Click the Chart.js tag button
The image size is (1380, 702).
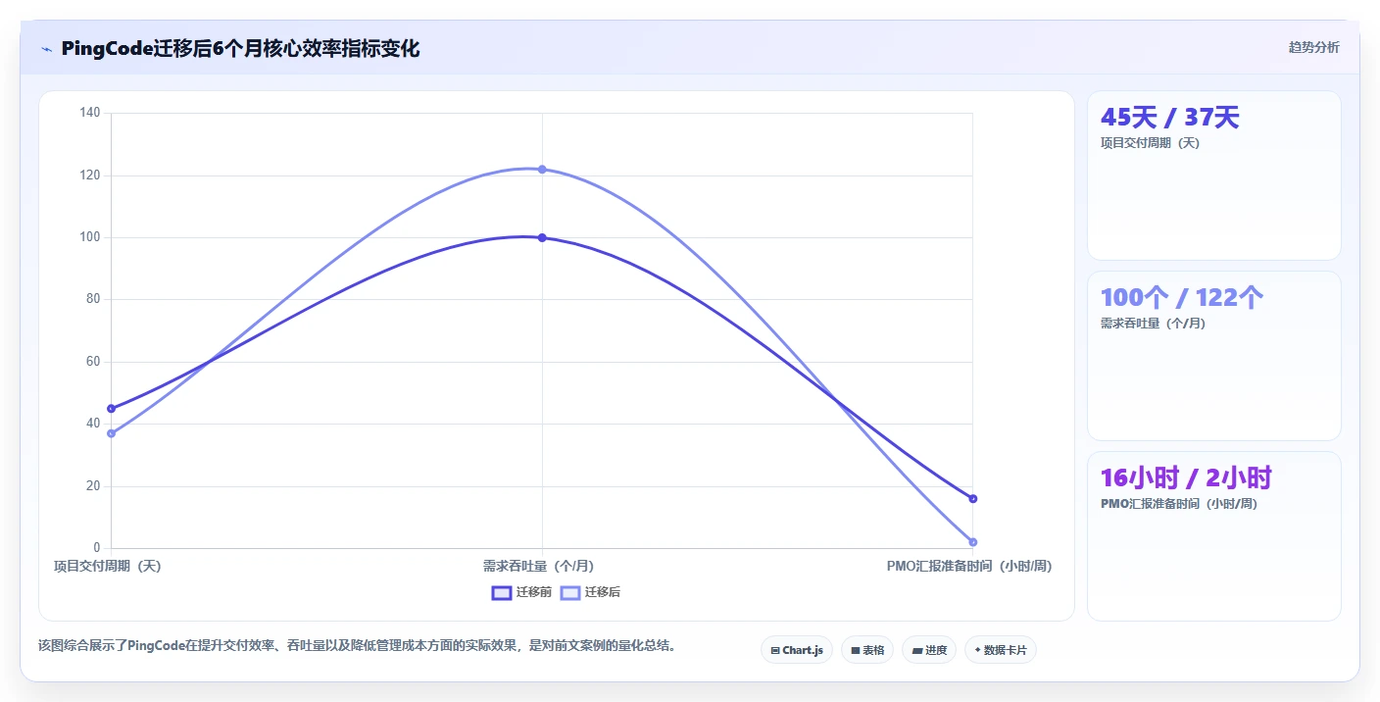(x=797, y=650)
